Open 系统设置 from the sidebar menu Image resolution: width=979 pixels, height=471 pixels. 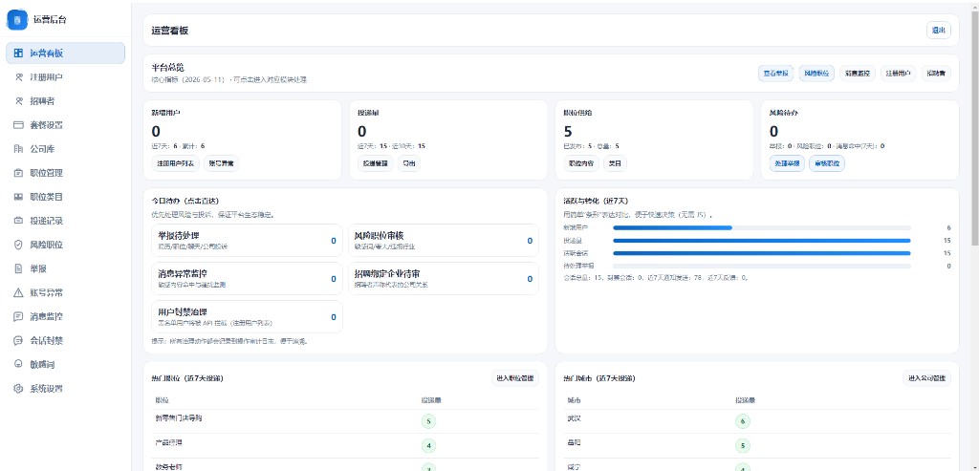(66, 389)
